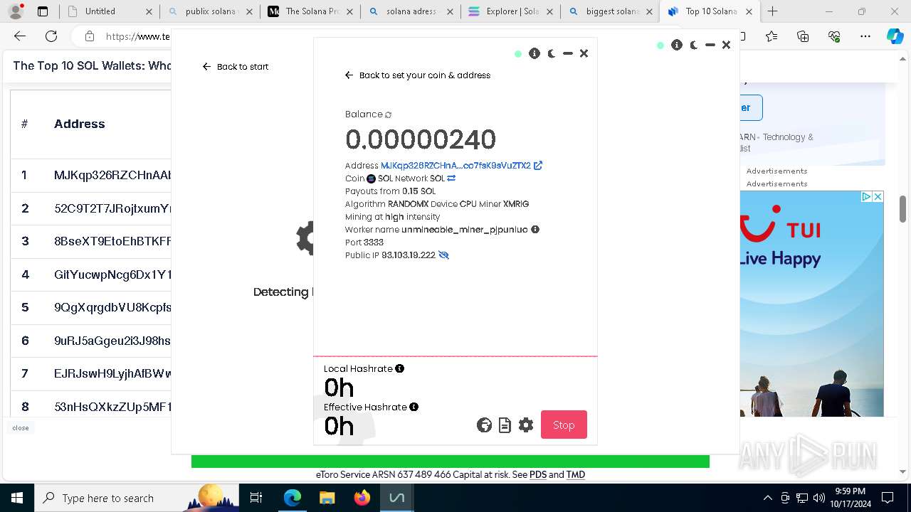The height and width of the screenshot is (512, 911).
Task: Go back to set your coin & address
Action: coord(418,75)
